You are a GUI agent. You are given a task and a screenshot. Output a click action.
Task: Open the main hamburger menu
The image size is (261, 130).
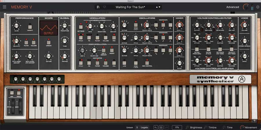coord(4,7)
